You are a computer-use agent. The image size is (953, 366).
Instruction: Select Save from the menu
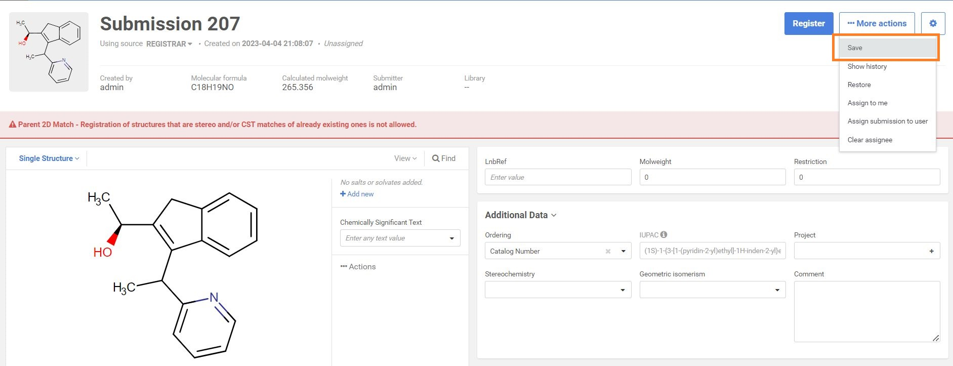point(855,48)
